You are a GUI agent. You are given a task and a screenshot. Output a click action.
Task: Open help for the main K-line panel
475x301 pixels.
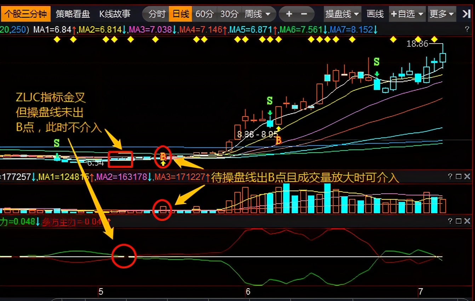point(467,30)
